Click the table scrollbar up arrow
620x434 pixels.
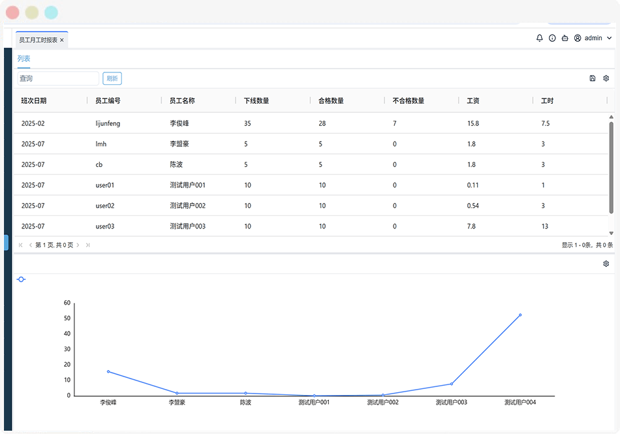(612, 117)
